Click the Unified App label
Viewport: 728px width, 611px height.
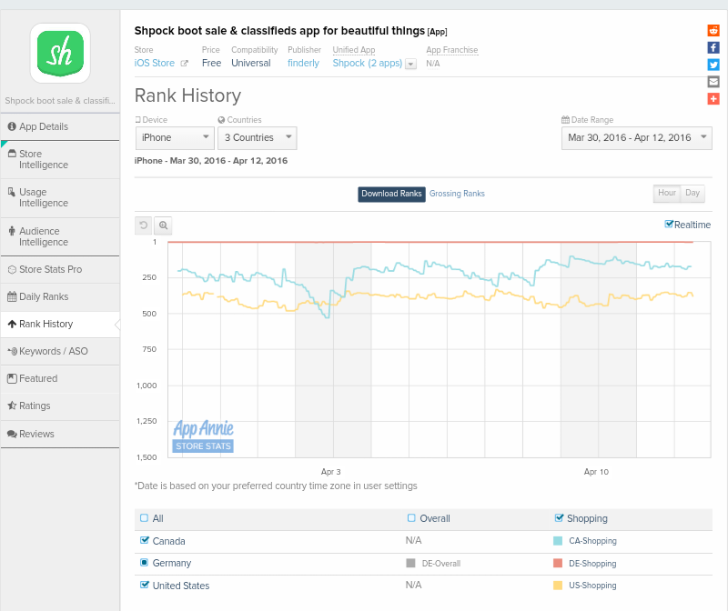(354, 50)
